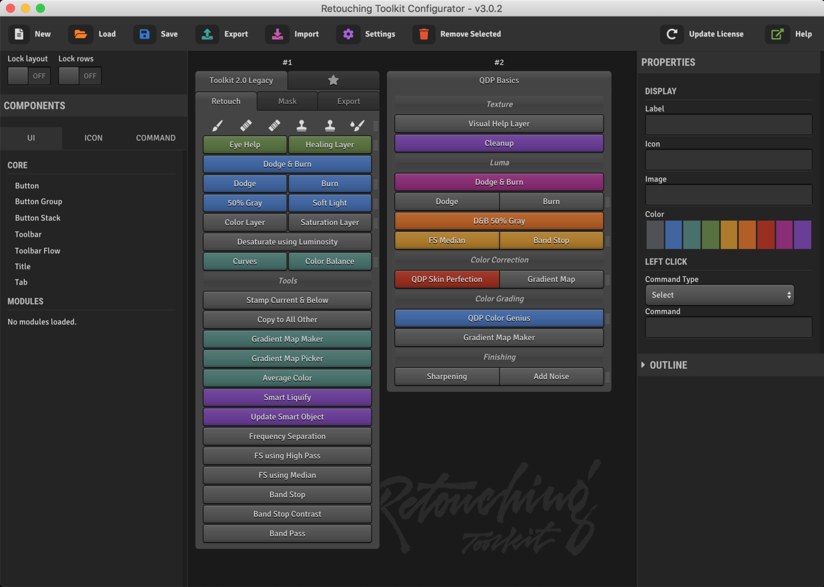This screenshot has height=587, width=824.
Task: Save the layout with the Save icon
Action: [x=144, y=34]
